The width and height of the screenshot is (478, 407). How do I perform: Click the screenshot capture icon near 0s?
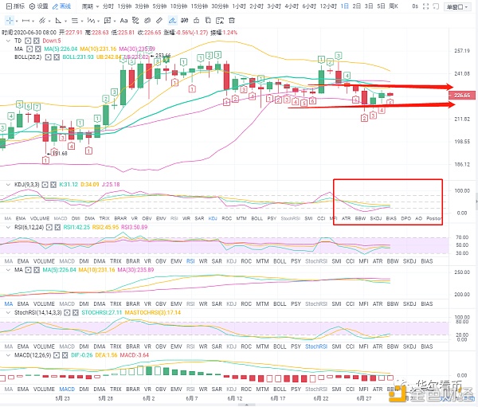[436, 6]
